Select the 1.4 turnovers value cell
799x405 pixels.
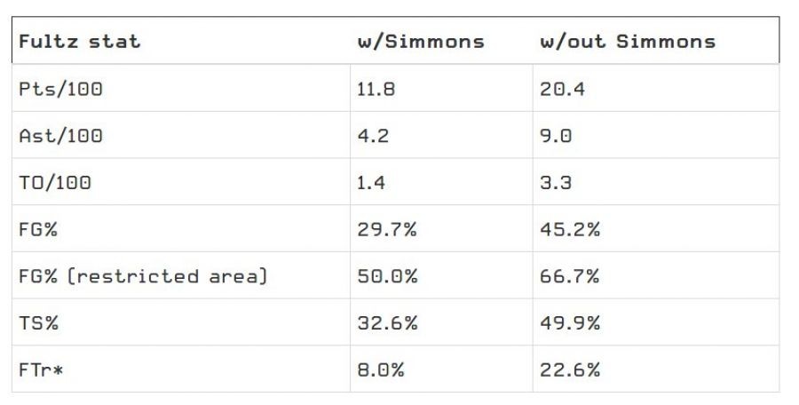[x=374, y=183]
